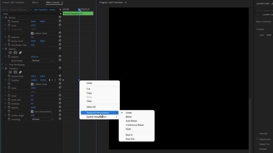Reset the Motion Scale parameter
The image size is (273, 153).
[60, 25]
